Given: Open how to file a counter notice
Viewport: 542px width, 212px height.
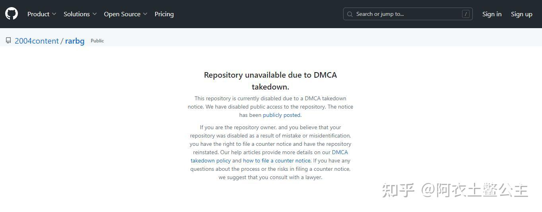Looking at the screenshot, I should (277, 160).
